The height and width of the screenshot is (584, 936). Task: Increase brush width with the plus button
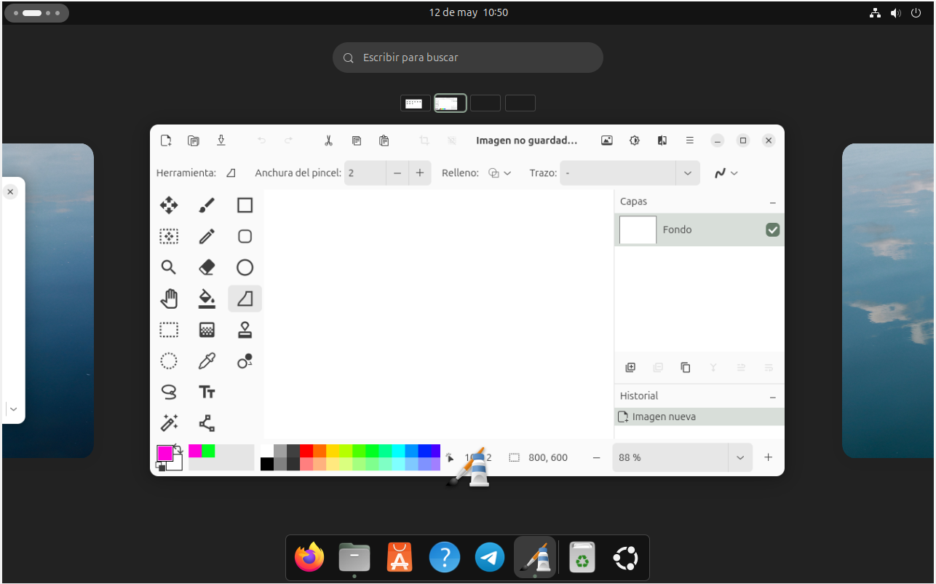tap(420, 173)
